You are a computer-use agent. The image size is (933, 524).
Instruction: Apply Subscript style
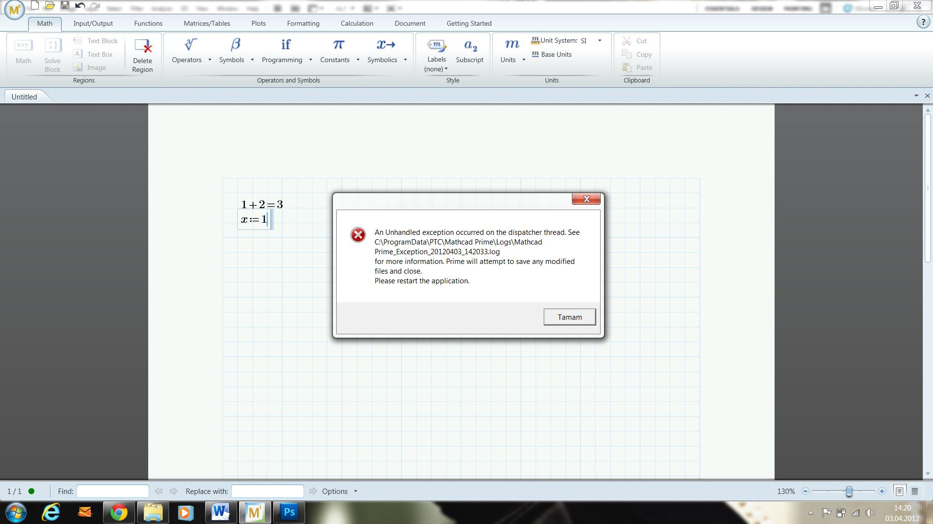(x=469, y=51)
